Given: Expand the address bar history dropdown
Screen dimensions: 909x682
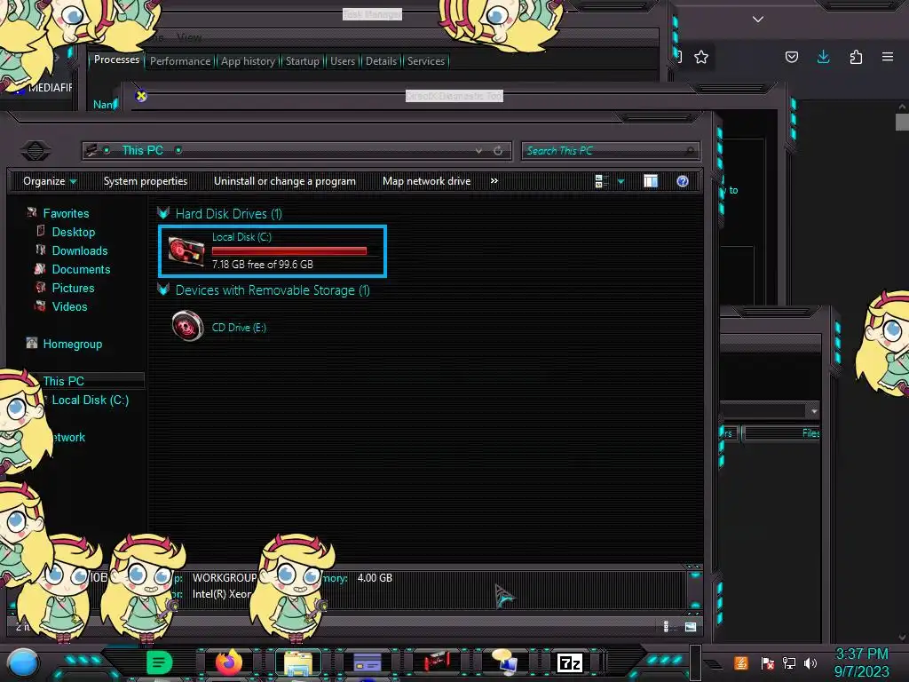Looking at the screenshot, I should click(478, 150).
